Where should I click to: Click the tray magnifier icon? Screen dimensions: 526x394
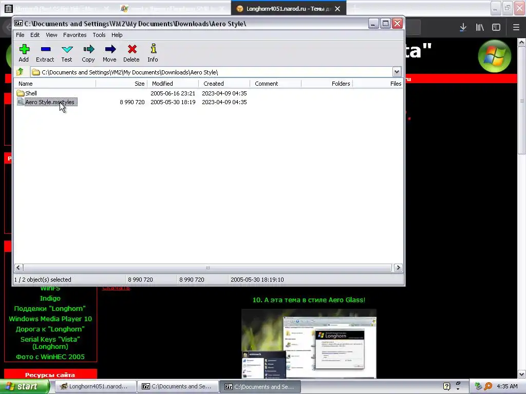click(x=488, y=386)
